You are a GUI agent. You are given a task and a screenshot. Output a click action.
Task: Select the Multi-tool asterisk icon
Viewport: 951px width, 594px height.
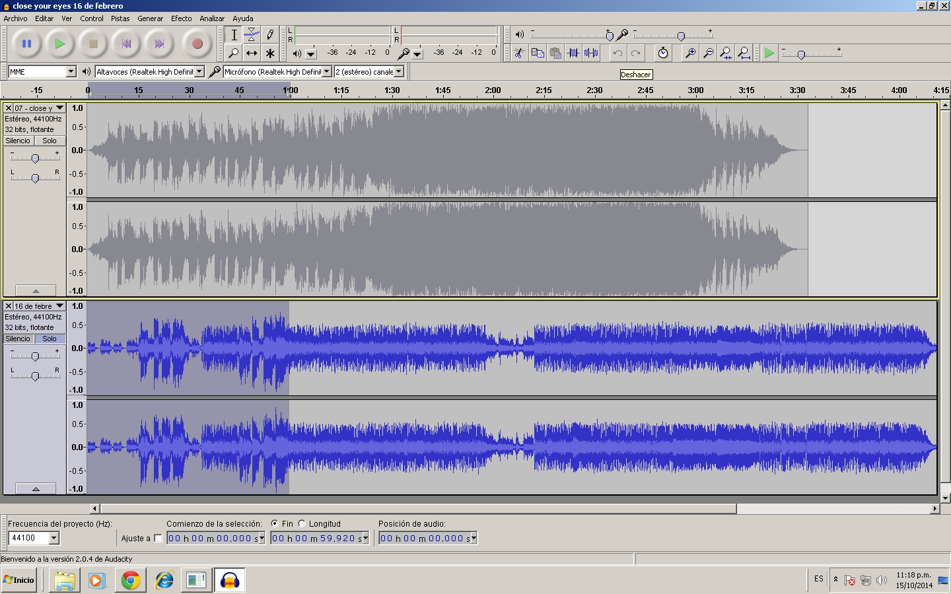coord(269,53)
